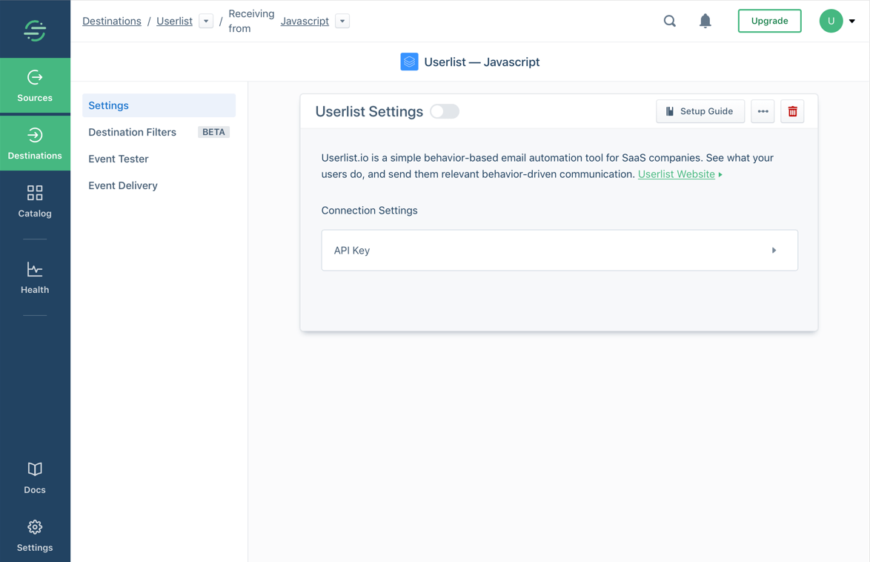The image size is (870, 562).
Task: Delete the destination using the trash icon
Action: click(x=791, y=111)
